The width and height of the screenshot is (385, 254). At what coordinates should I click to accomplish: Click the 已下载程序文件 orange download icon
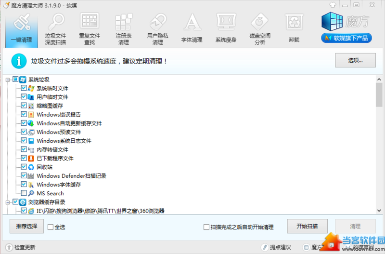pos(31,159)
